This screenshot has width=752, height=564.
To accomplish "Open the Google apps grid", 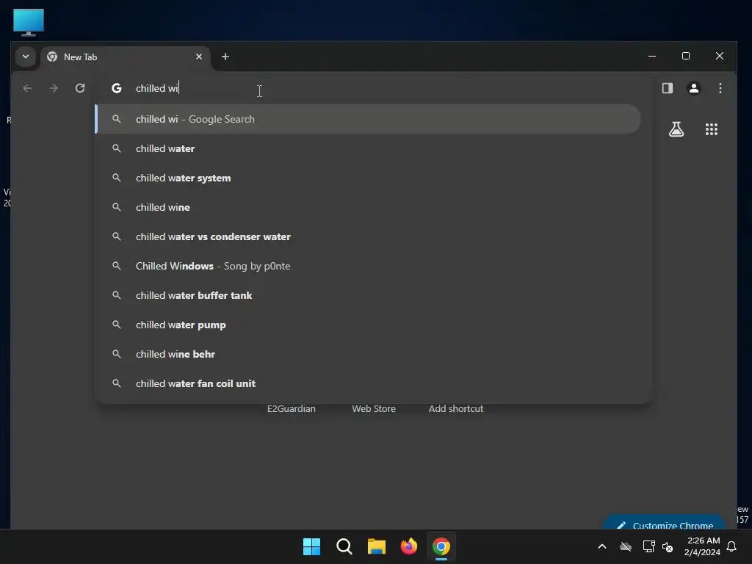I will (711, 129).
